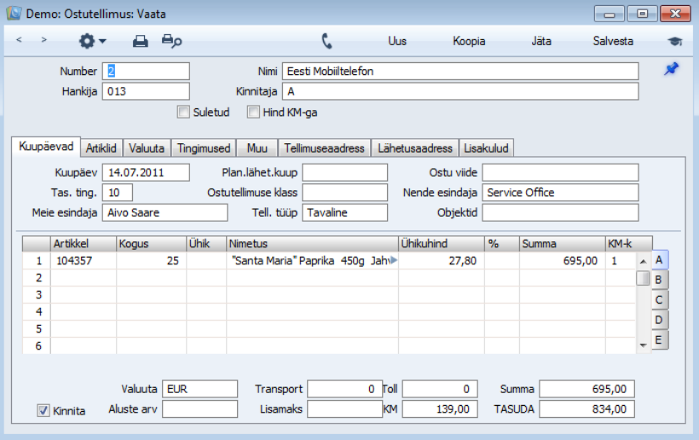
Task: Click quantity cell 25
Action: 151,261
